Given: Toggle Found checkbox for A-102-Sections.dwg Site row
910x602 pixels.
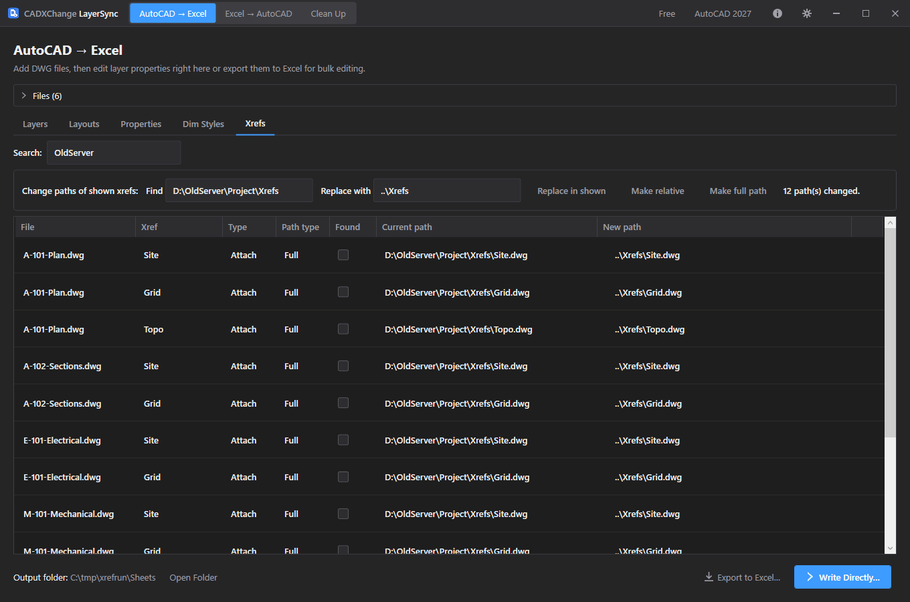Looking at the screenshot, I should pyautogui.click(x=343, y=366).
